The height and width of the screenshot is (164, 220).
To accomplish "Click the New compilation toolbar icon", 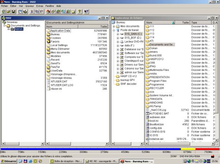I will pos(4,12).
